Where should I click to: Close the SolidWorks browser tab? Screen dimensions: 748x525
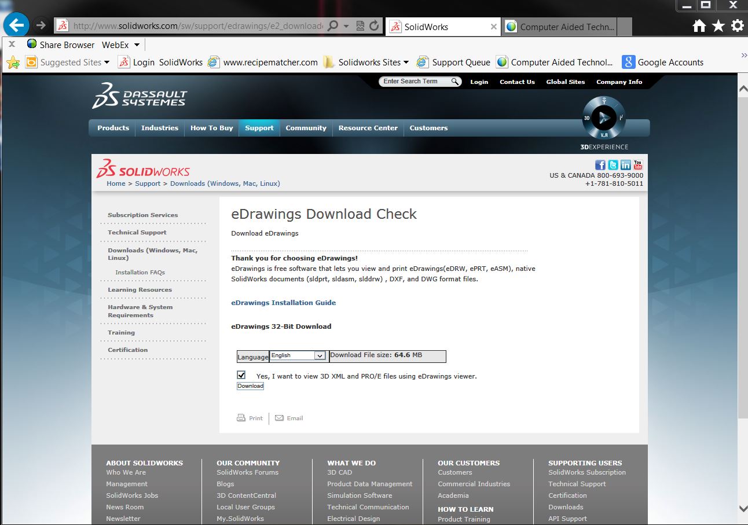pos(494,27)
